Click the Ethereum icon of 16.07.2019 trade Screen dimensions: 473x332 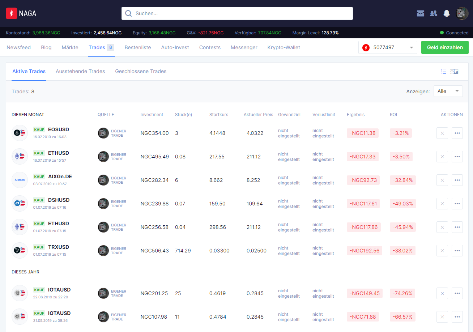click(20, 157)
